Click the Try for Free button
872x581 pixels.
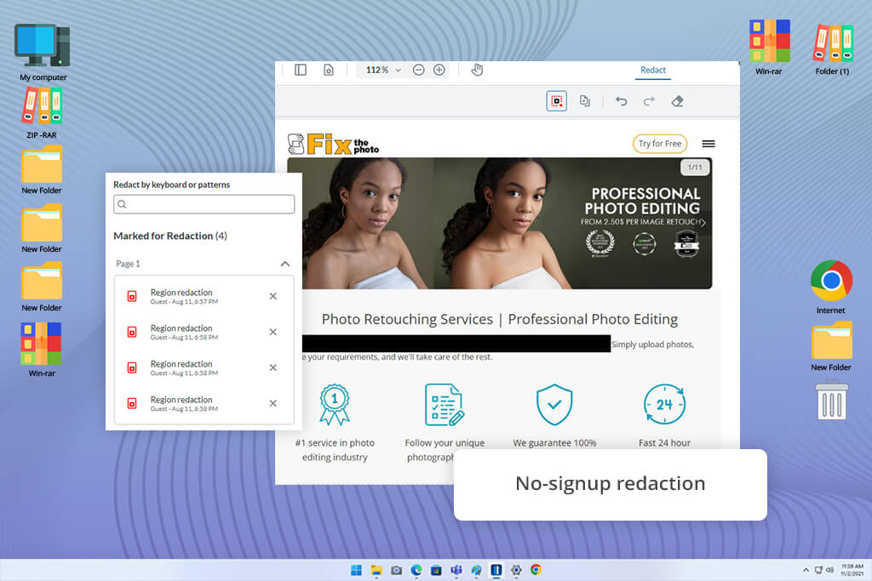click(x=660, y=143)
